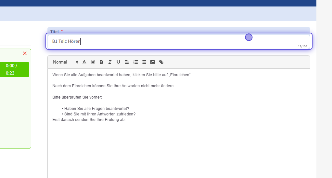Click the line 'Bitte überprüfen Sie vorher:'
Image resolution: width=332 pixels, height=178 pixels.
(x=77, y=97)
